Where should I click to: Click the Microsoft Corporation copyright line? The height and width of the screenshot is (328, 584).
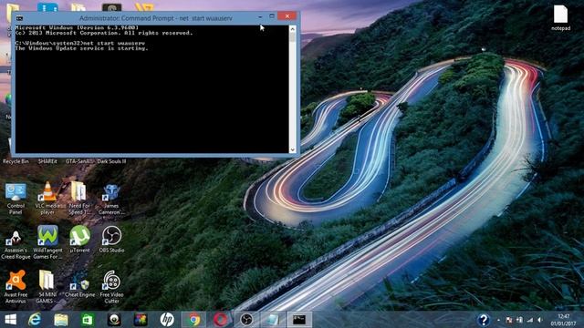(104, 33)
